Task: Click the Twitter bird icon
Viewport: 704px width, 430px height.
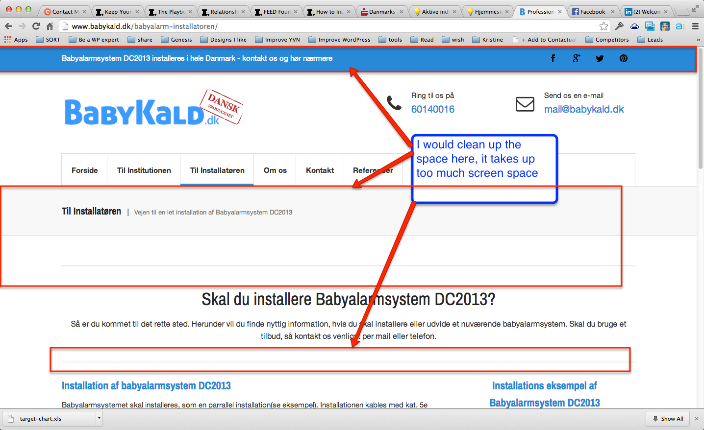Action: (600, 58)
